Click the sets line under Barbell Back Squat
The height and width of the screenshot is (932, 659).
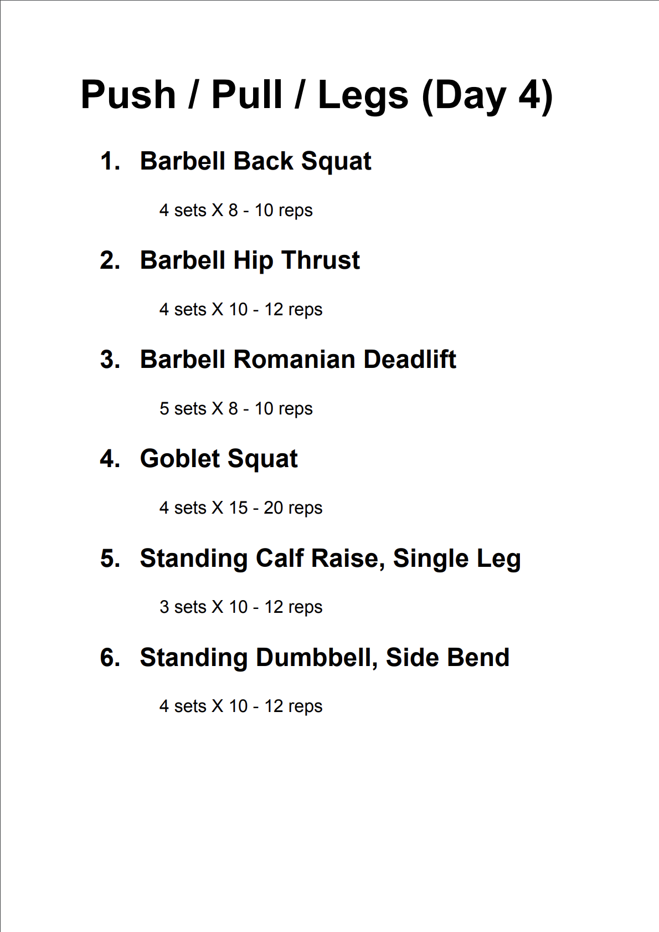tap(236, 211)
